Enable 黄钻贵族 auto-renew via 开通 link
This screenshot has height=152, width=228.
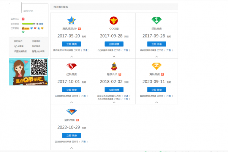click(x=168, y=96)
